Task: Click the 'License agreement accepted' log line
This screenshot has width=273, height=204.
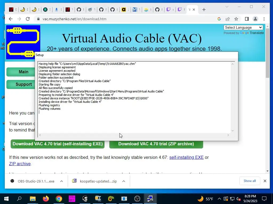Action: [57, 71]
